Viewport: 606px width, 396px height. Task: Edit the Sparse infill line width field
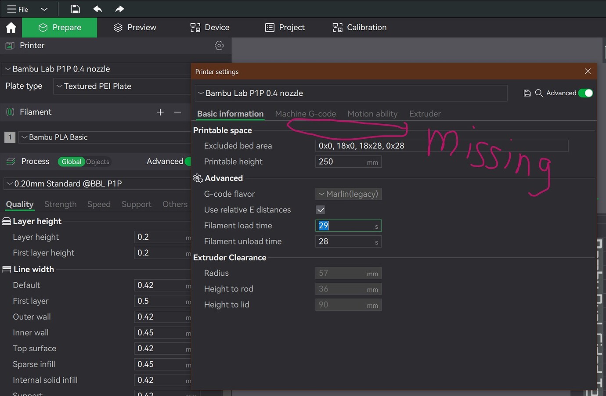point(162,364)
